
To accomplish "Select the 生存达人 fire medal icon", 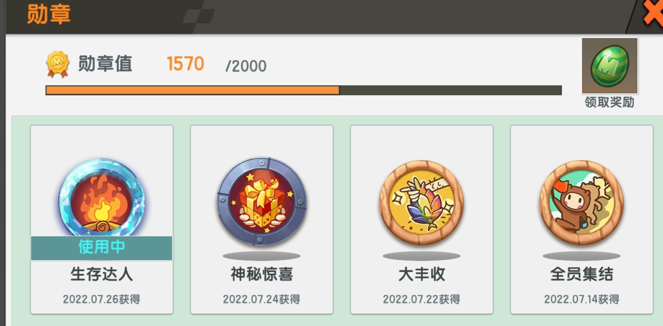I will (x=102, y=198).
